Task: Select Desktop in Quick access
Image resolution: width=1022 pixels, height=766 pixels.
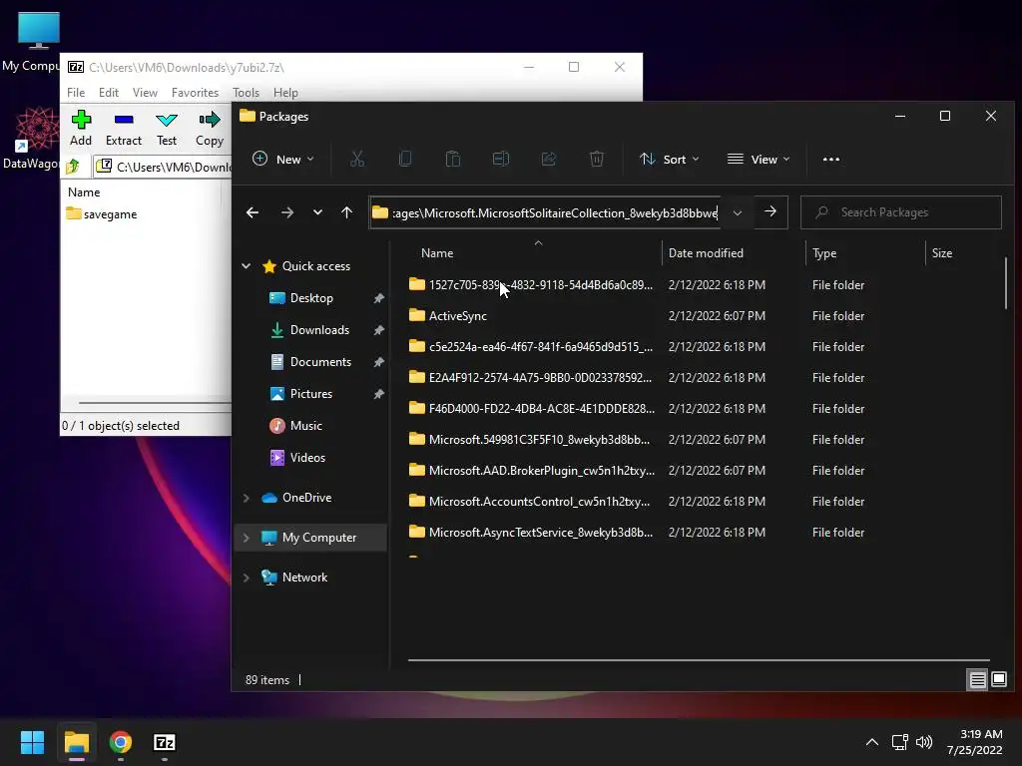Action: (x=311, y=297)
